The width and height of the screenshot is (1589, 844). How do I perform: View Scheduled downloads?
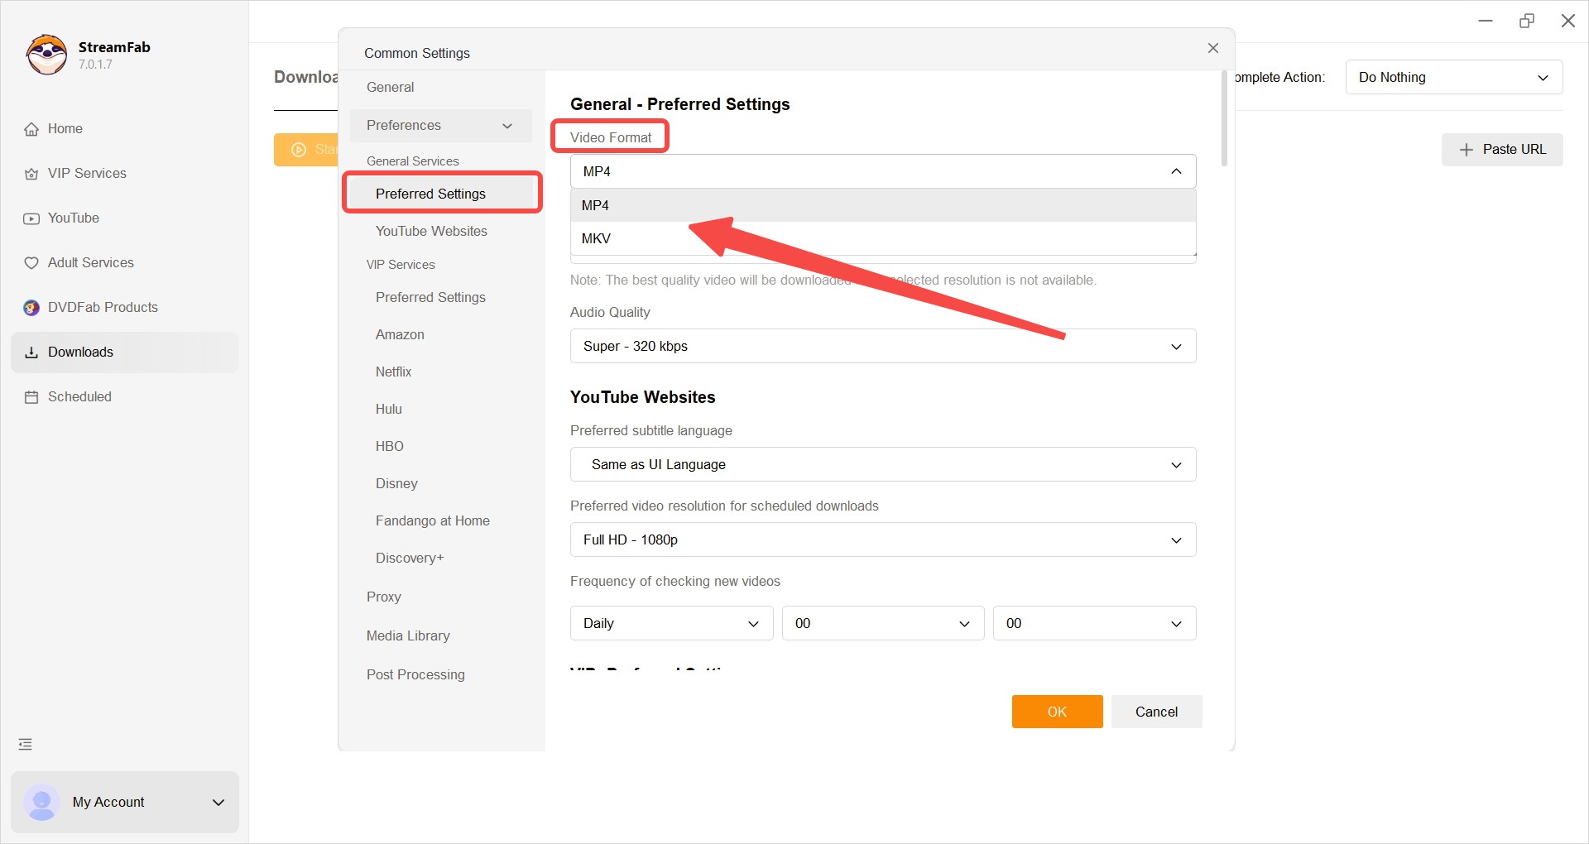[79, 396]
